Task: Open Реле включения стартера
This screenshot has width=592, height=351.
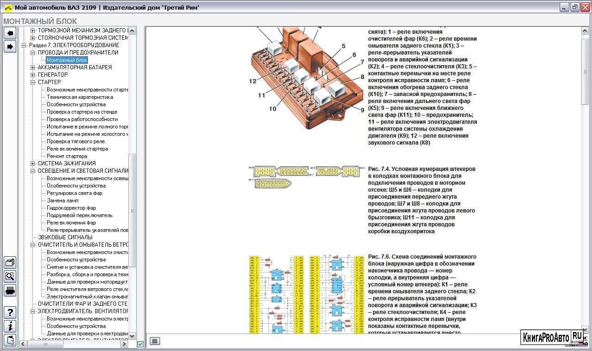Action: [77, 149]
